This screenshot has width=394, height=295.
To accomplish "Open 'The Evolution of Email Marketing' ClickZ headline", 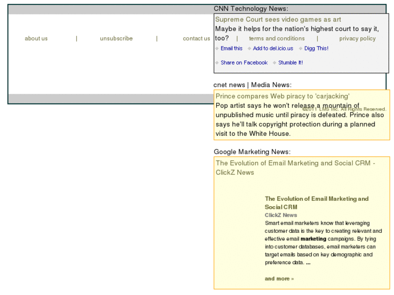I will [295, 168].
